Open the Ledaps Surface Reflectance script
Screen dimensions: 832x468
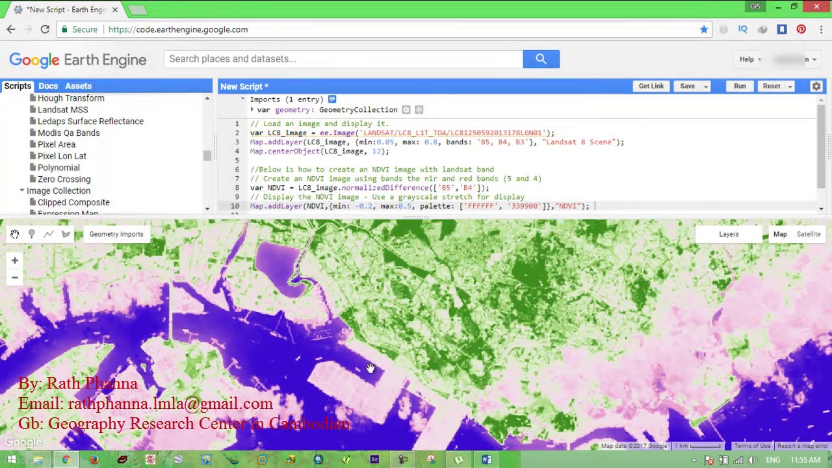90,122
